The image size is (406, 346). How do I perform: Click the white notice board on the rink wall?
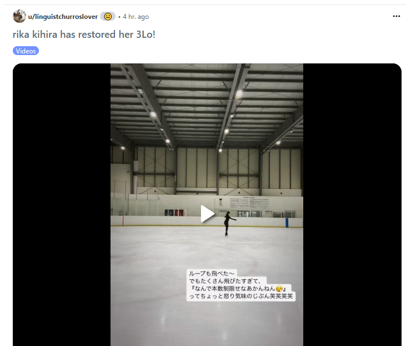click(x=249, y=202)
